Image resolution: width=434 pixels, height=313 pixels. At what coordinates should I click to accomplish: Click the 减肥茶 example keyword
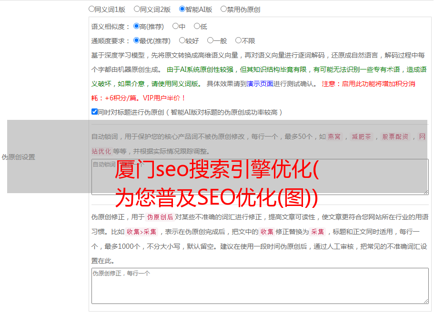[x=361, y=137]
